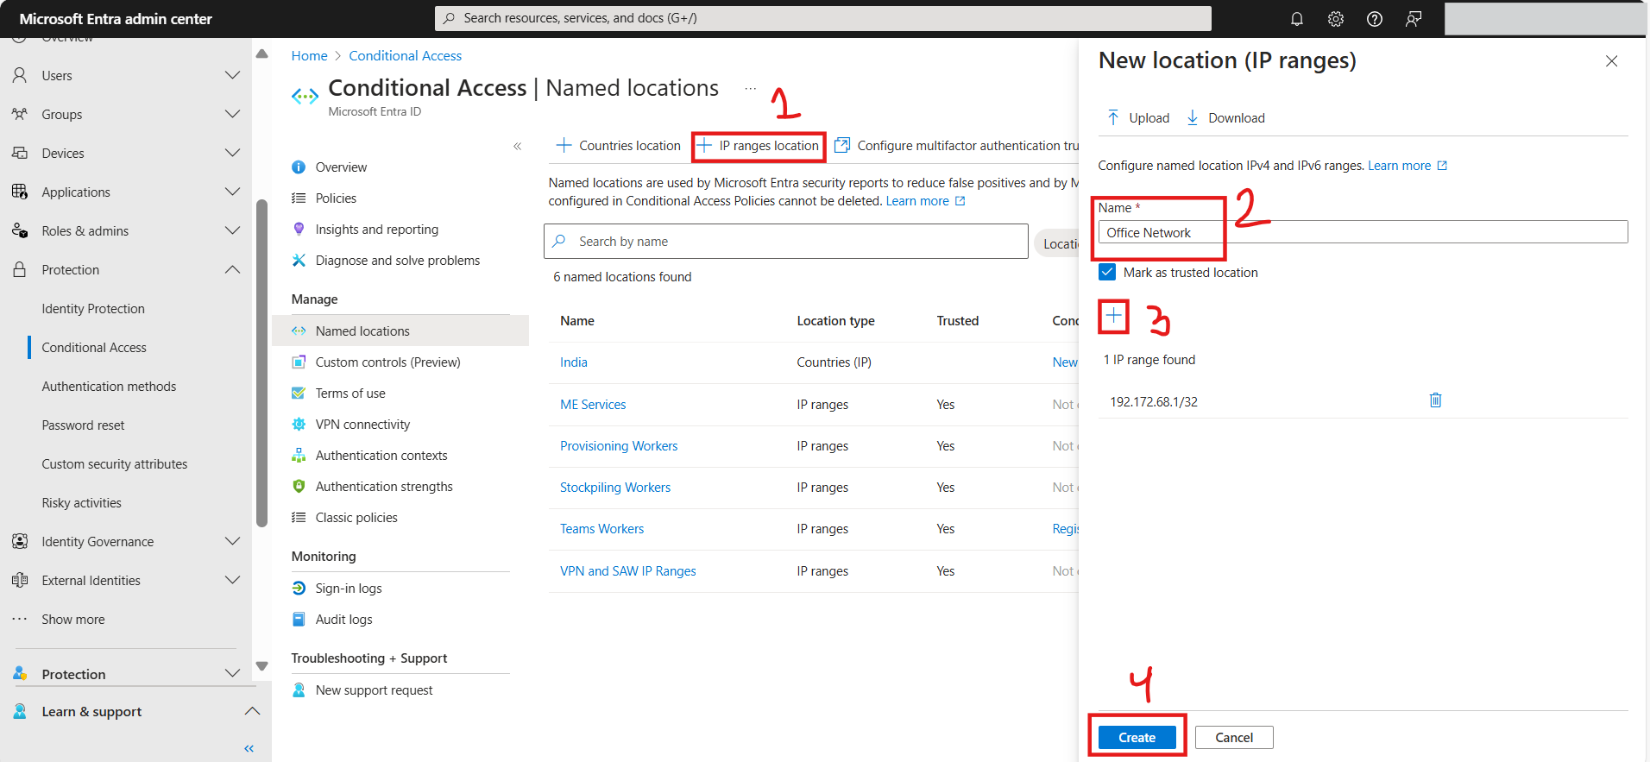
Task: Click the Sign-in logs icon
Action: click(299, 588)
